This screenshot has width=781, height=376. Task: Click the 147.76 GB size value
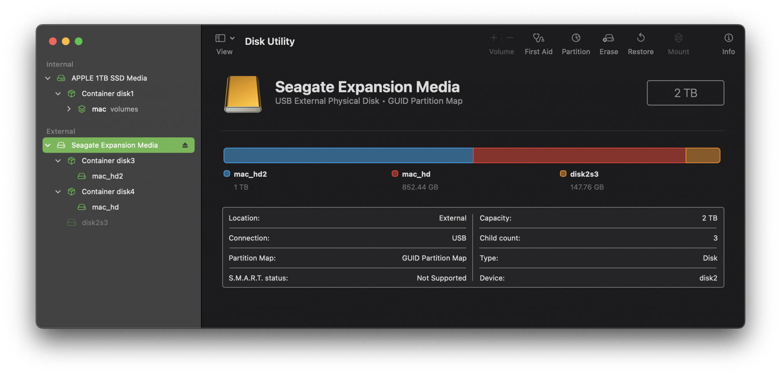tap(587, 187)
